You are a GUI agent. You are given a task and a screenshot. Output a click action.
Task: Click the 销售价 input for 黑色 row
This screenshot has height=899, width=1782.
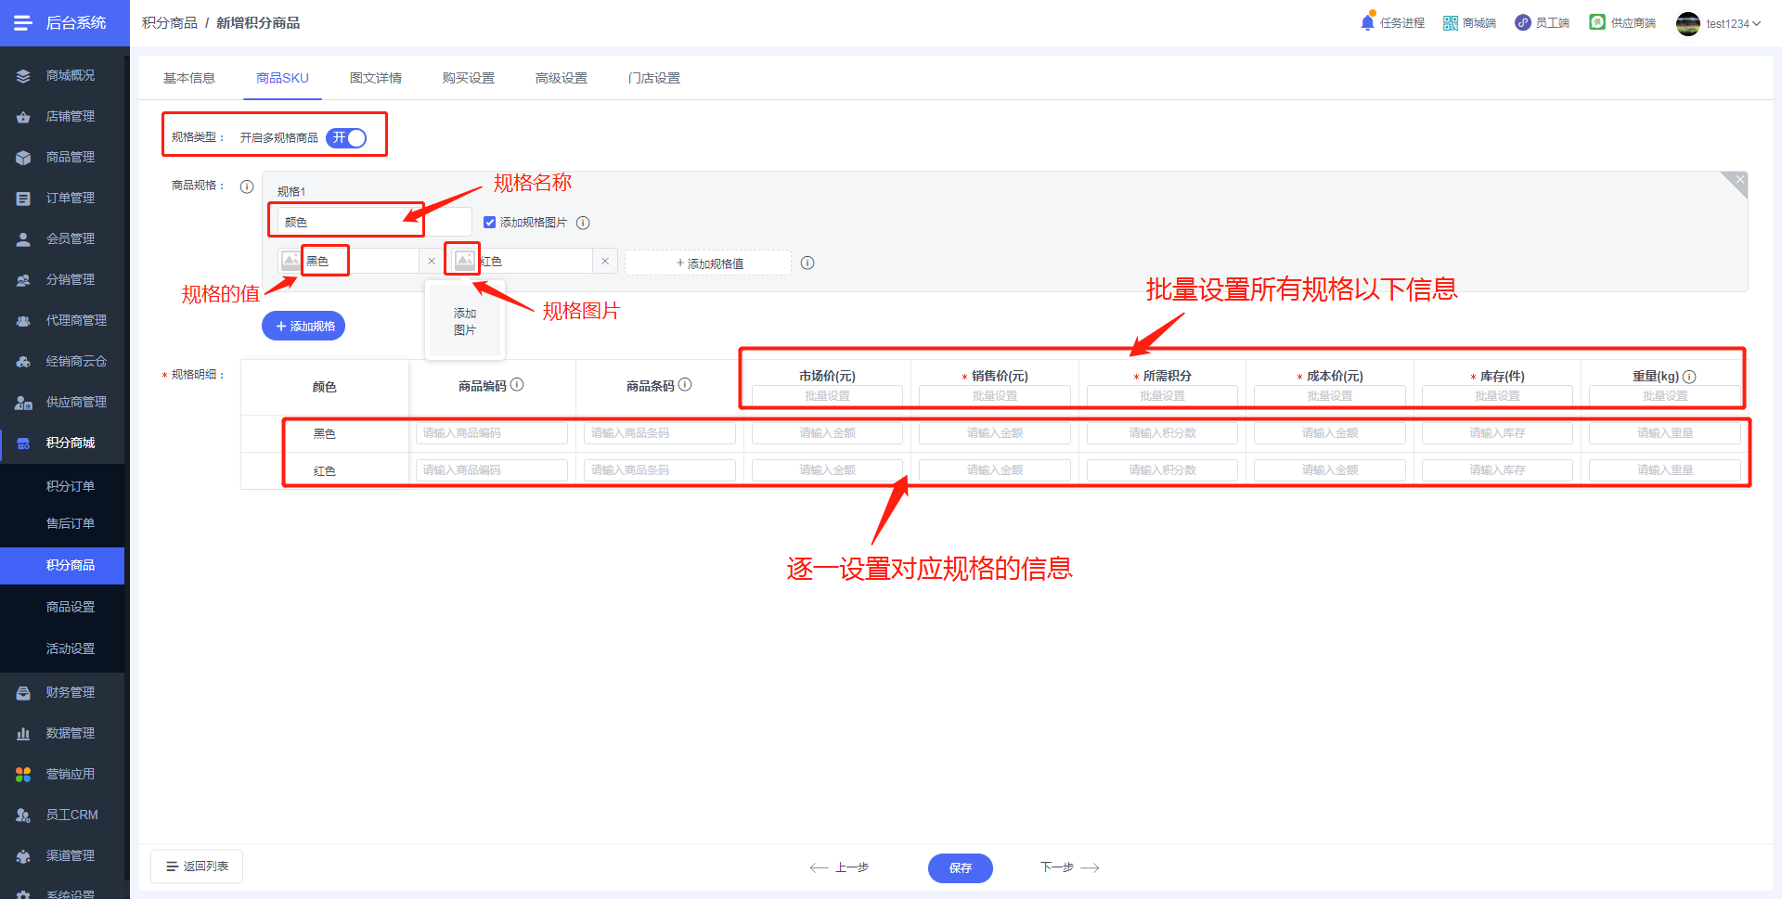(995, 433)
